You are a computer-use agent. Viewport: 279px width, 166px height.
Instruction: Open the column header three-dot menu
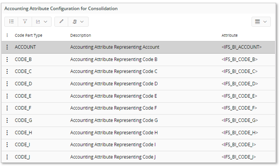point(7,35)
